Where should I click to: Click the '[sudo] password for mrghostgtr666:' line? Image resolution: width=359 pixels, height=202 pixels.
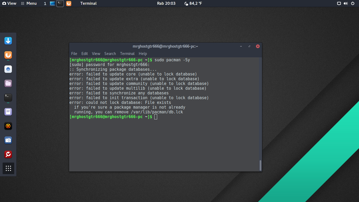(x=110, y=65)
